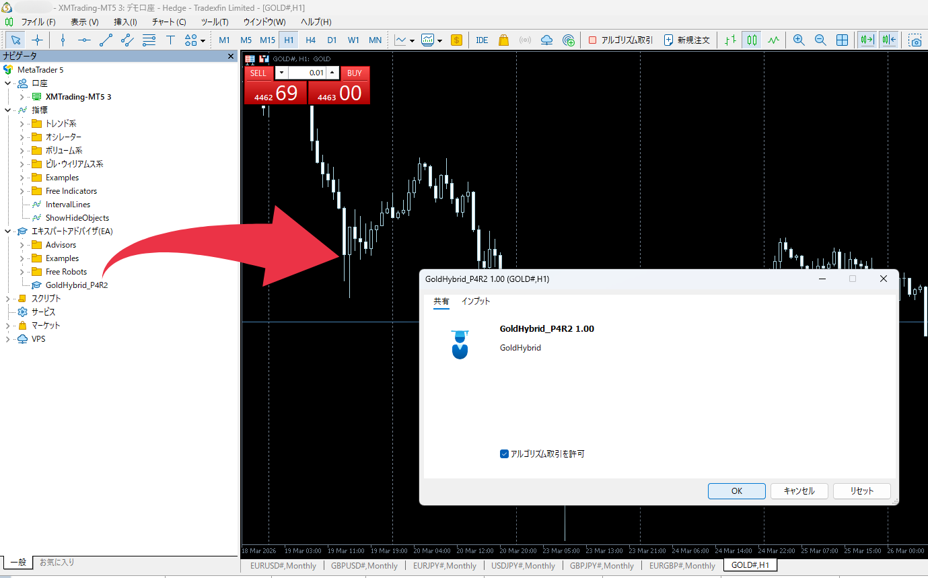Open the drawing objects dropdown arrow
928x578 pixels.
click(x=203, y=40)
